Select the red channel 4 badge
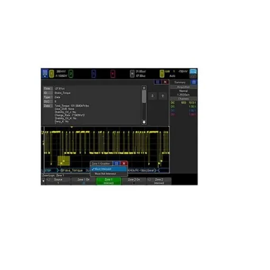Screen dimensions: 270x270 point(113,74)
